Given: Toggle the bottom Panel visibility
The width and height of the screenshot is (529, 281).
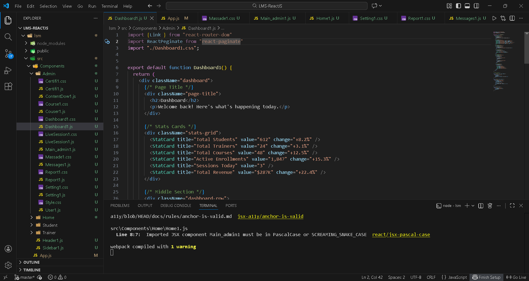Looking at the screenshot, I should click(x=467, y=6).
